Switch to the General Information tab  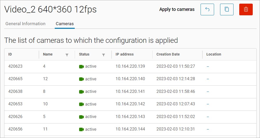coord(25,24)
